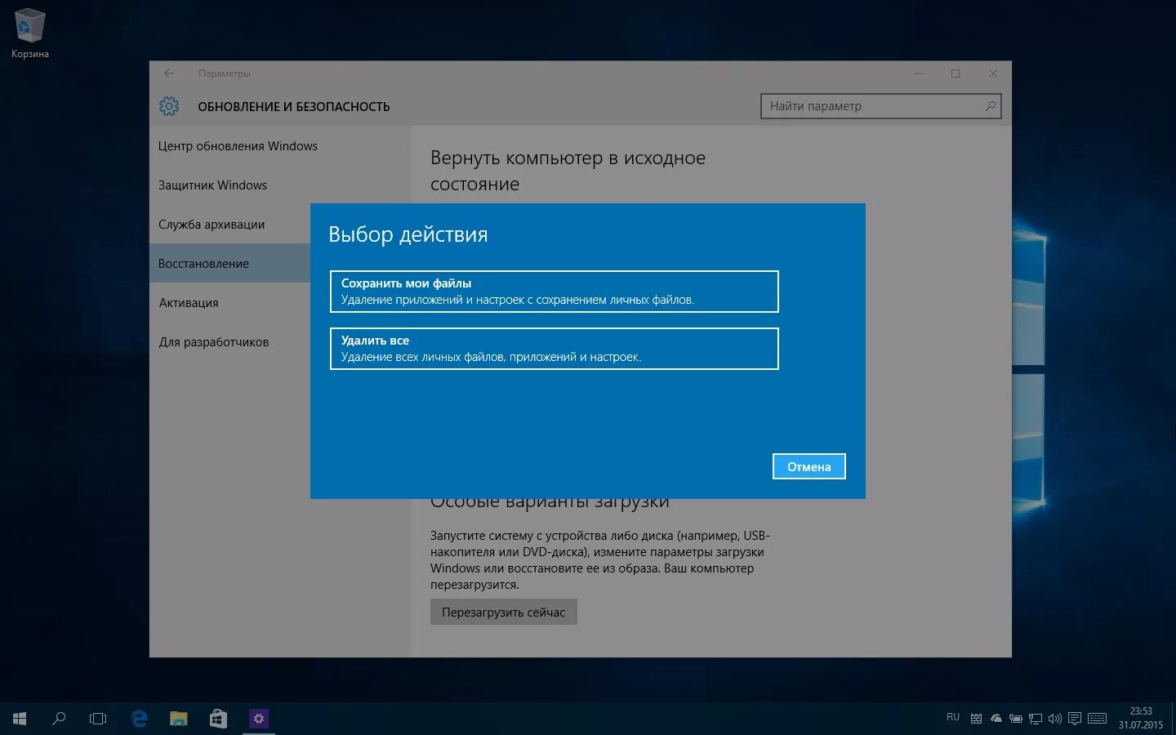This screenshot has height=735, width=1176.
Task: Select "Служба архивации" in the sidebar
Action: pyautogui.click(x=212, y=225)
